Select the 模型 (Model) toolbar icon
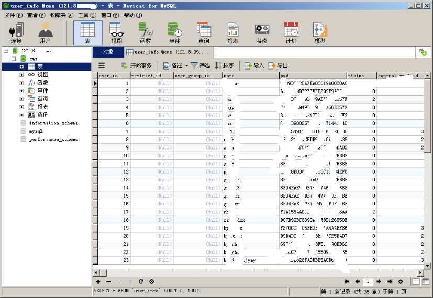The image size is (433, 298). [319, 33]
